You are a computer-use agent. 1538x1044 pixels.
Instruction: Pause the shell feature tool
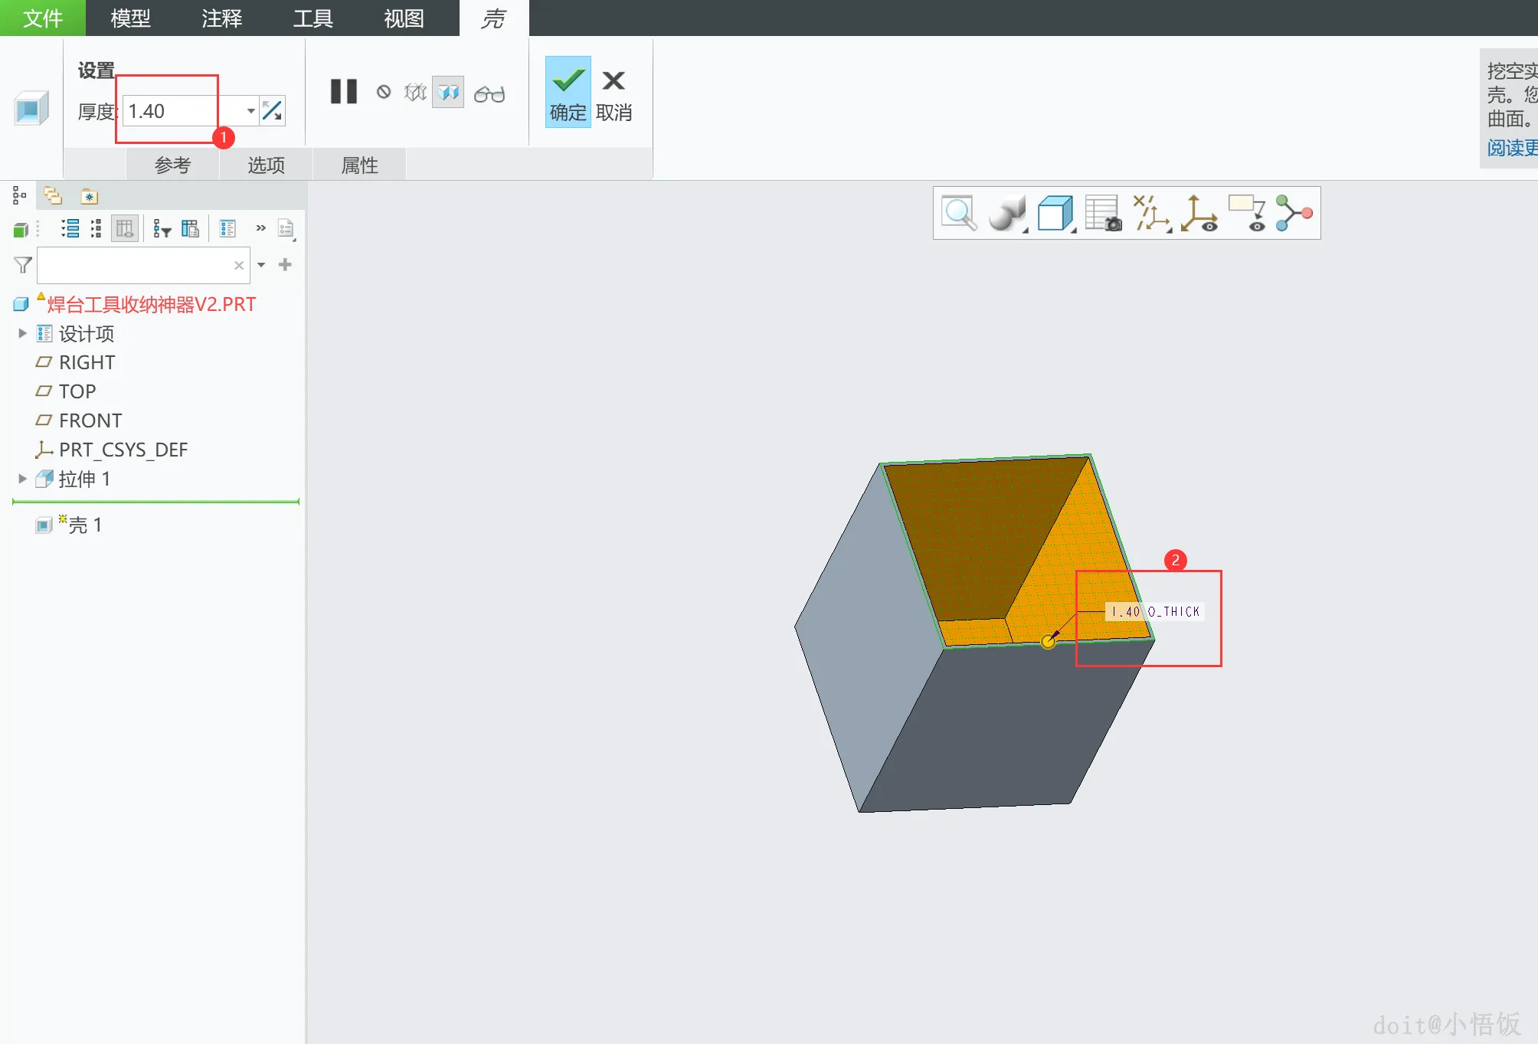(x=343, y=92)
